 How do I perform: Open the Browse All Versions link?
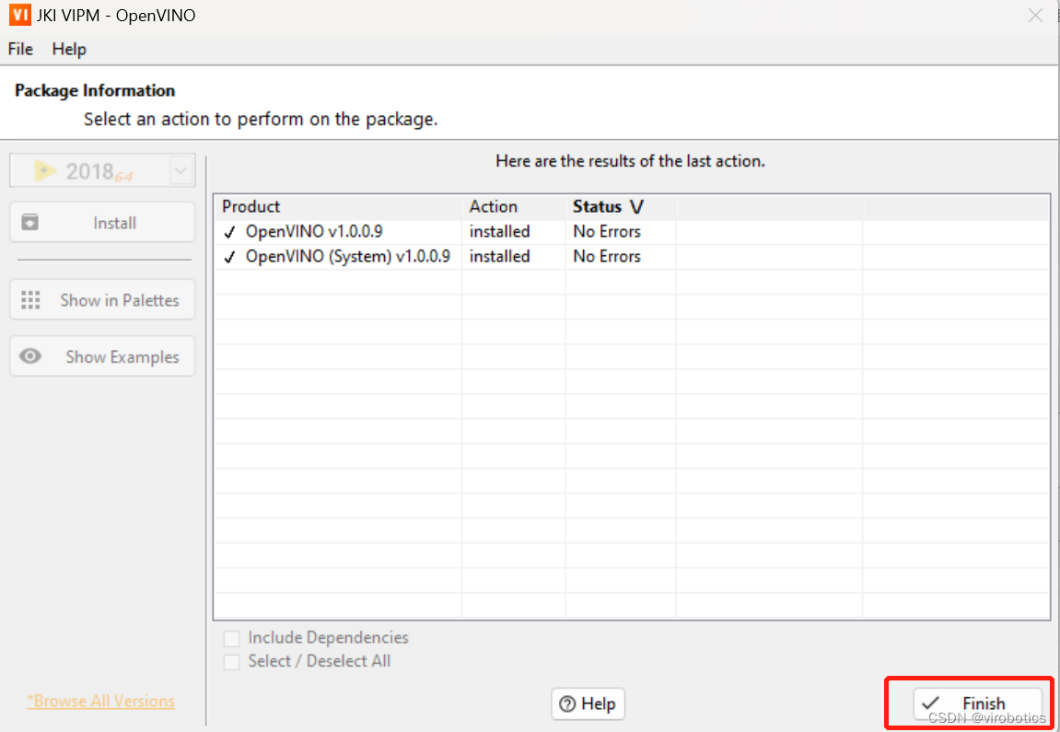pos(100,701)
